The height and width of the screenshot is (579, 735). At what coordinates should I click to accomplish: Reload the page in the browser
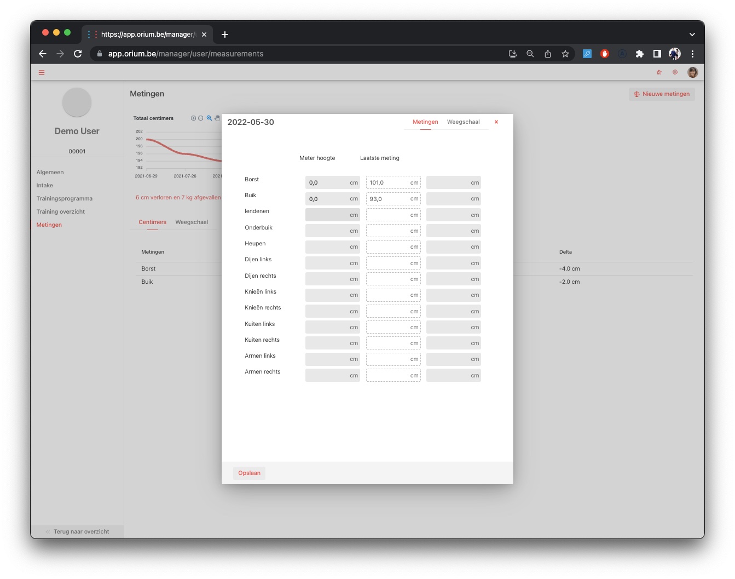click(78, 54)
